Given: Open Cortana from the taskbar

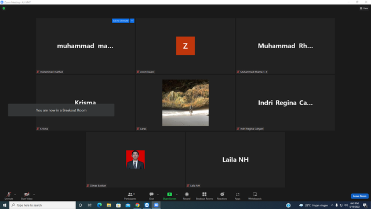Looking at the screenshot, I should (x=81, y=205).
